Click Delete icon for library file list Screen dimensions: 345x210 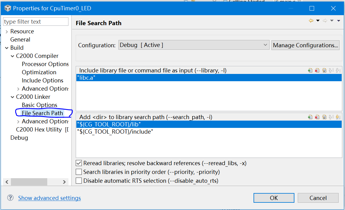tap(317, 70)
